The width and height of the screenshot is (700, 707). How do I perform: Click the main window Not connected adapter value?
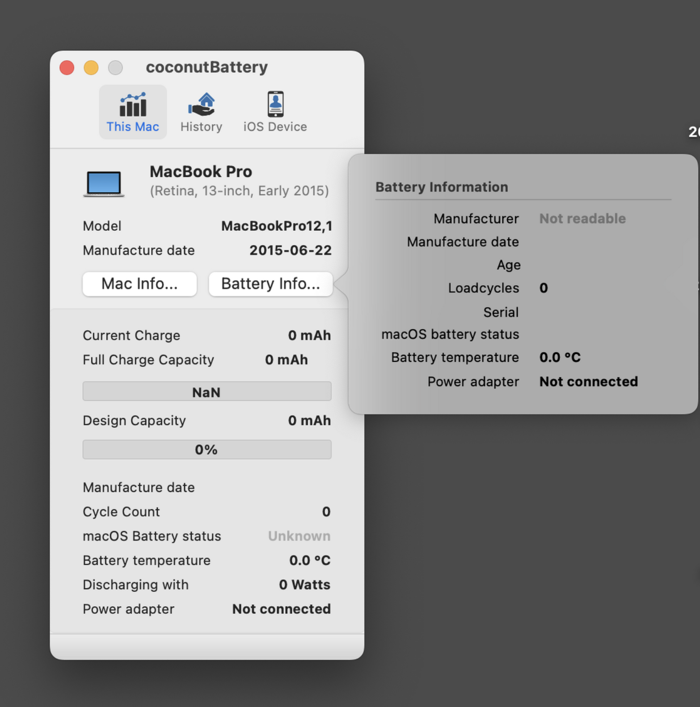281,609
